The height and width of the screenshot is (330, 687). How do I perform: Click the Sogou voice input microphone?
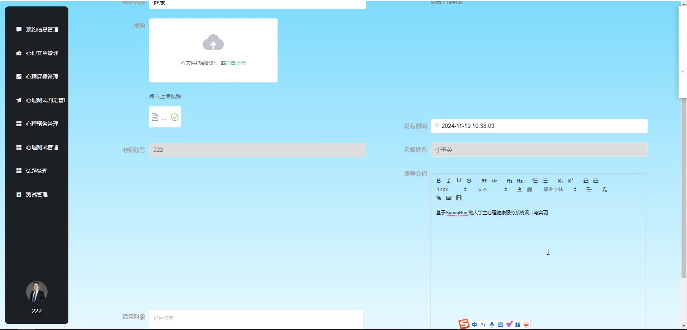pos(492,325)
